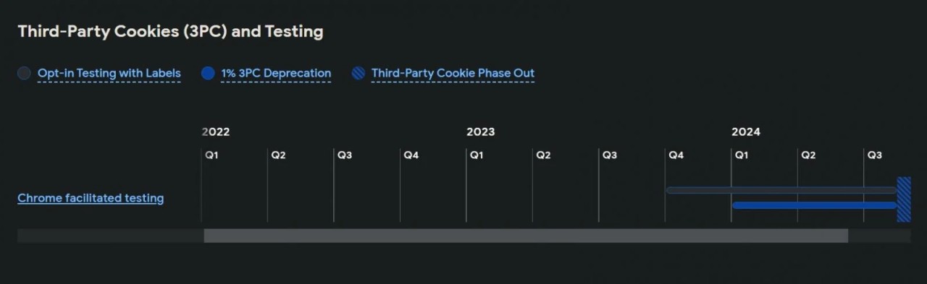Click the Q3 2024 quarter label
Image resolution: width=927 pixels, height=284 pixels.
point(875,155)
